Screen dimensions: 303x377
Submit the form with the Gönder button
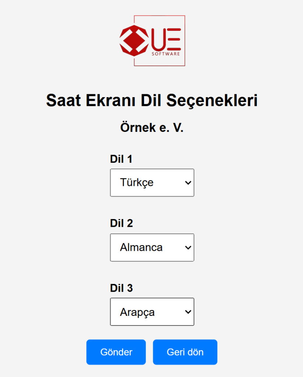(116, 352)
